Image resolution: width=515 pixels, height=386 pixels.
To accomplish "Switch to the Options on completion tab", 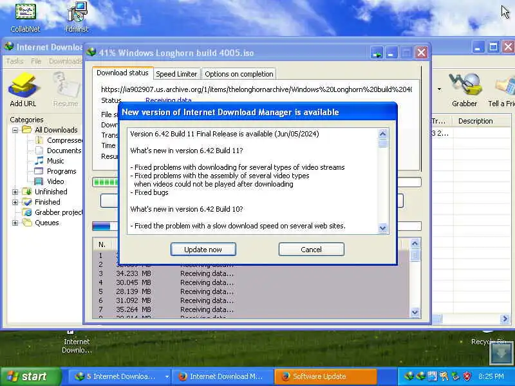I will [239, 74].
